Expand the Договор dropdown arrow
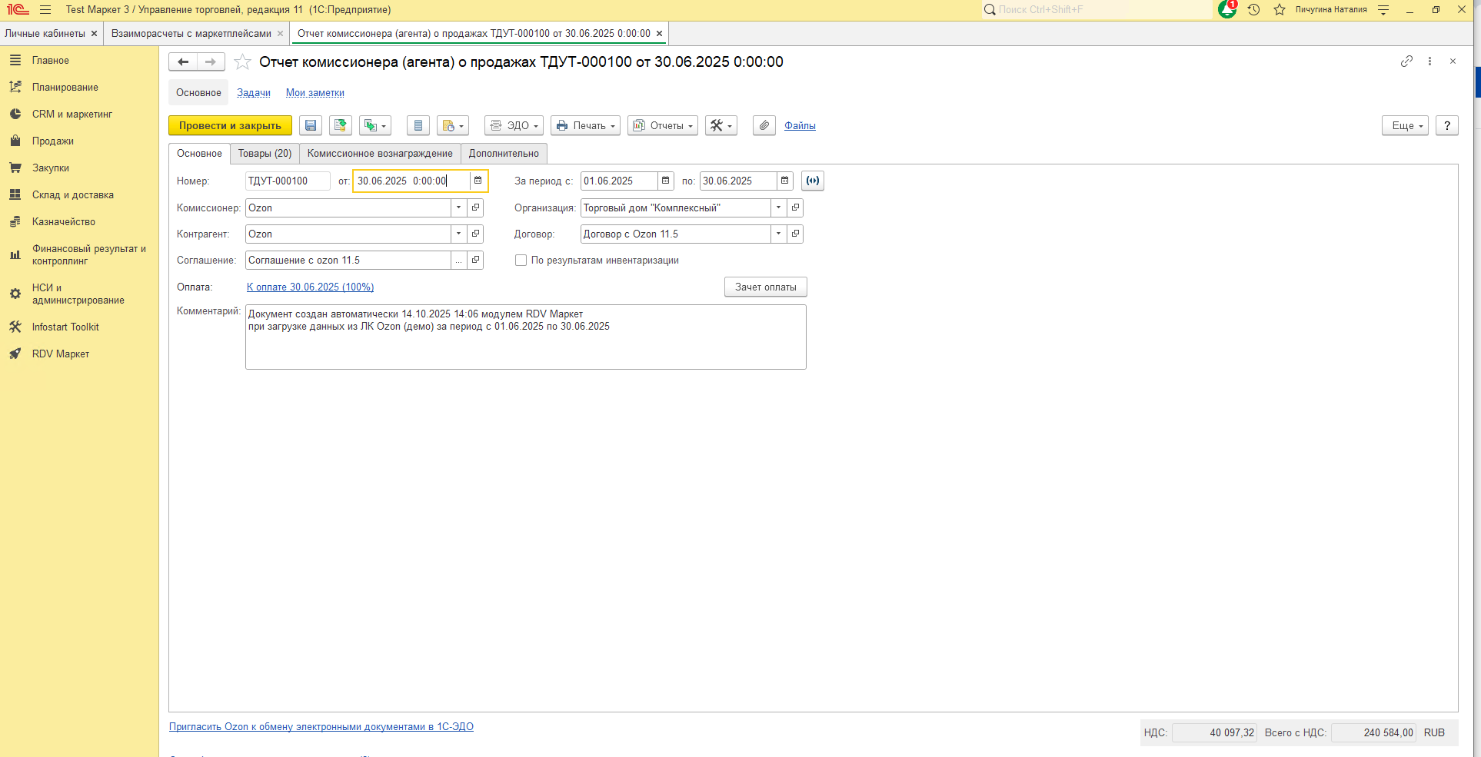The height and width of the screenshot is (757, 1481). [x=778, y=234]
